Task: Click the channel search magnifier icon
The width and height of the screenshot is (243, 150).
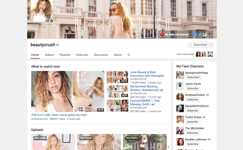Action: (x=129, y=55)
